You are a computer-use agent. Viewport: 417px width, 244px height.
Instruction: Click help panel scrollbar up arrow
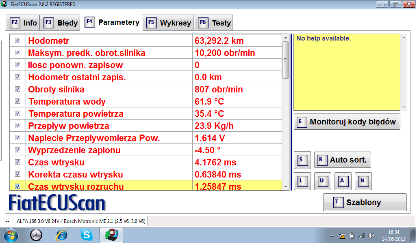[404, 38]
